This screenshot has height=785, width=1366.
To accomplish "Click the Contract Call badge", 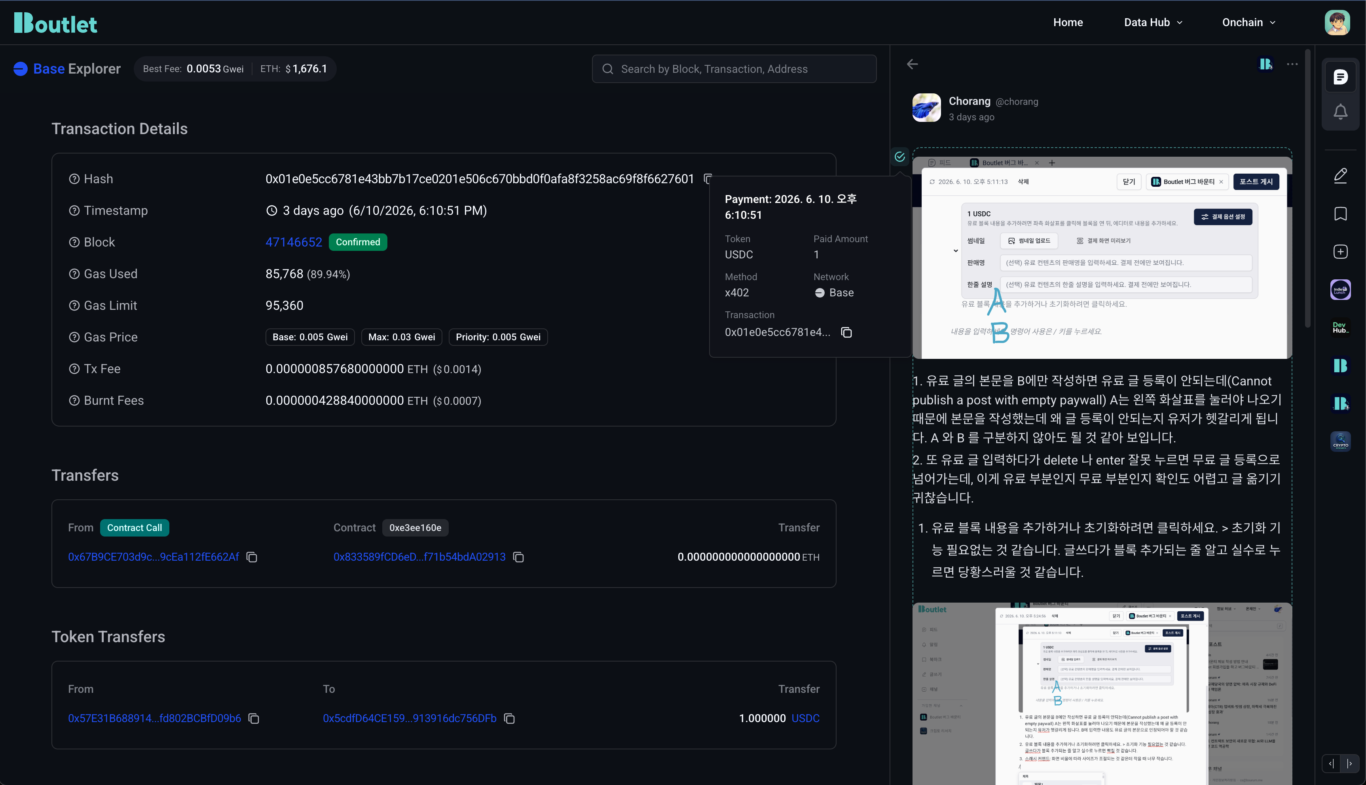I will 134,528.
